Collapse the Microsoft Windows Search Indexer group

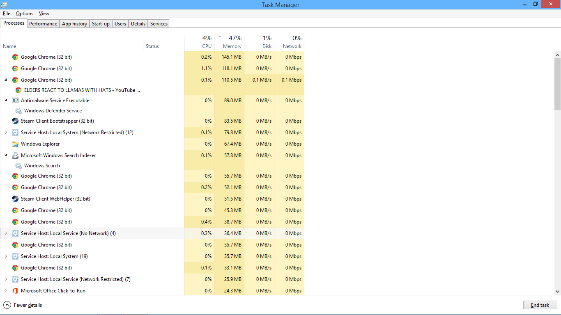(6, 155)
